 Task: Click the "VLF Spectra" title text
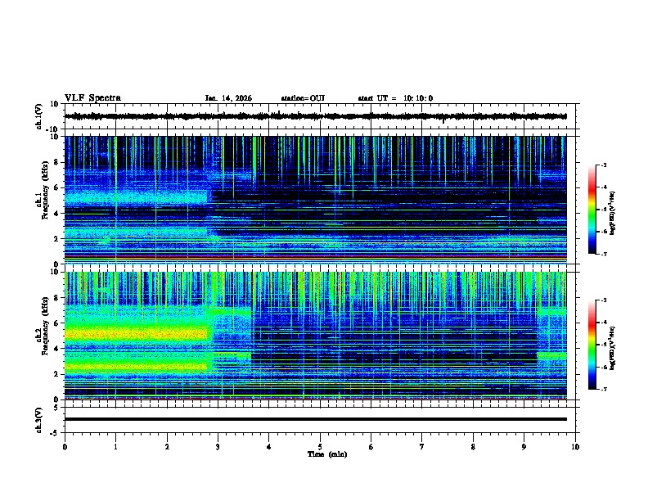[92, 98]
